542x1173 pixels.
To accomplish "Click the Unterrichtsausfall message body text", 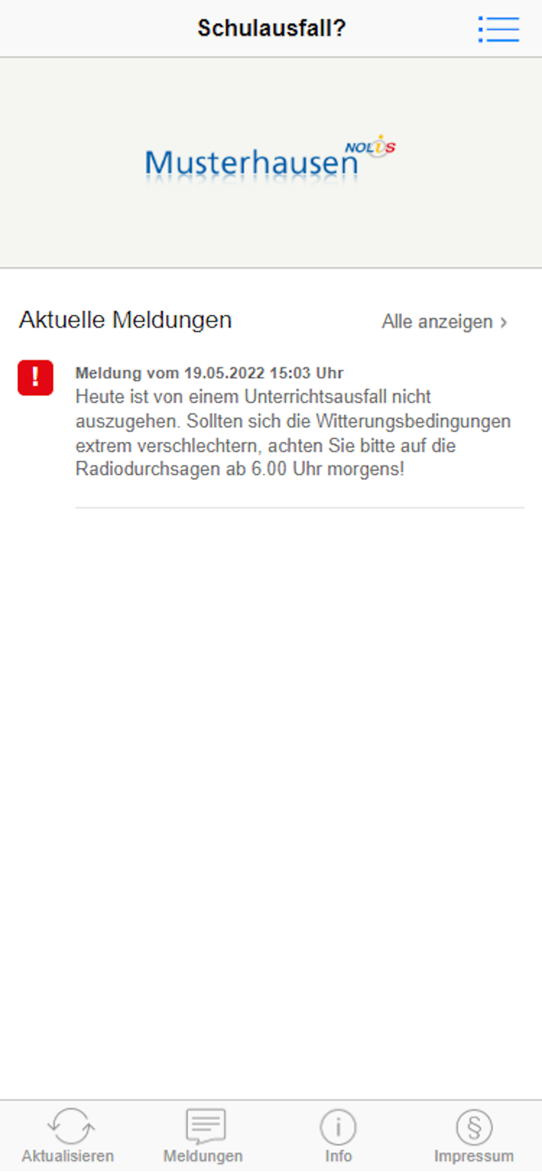I will click(x=293, y=433).
